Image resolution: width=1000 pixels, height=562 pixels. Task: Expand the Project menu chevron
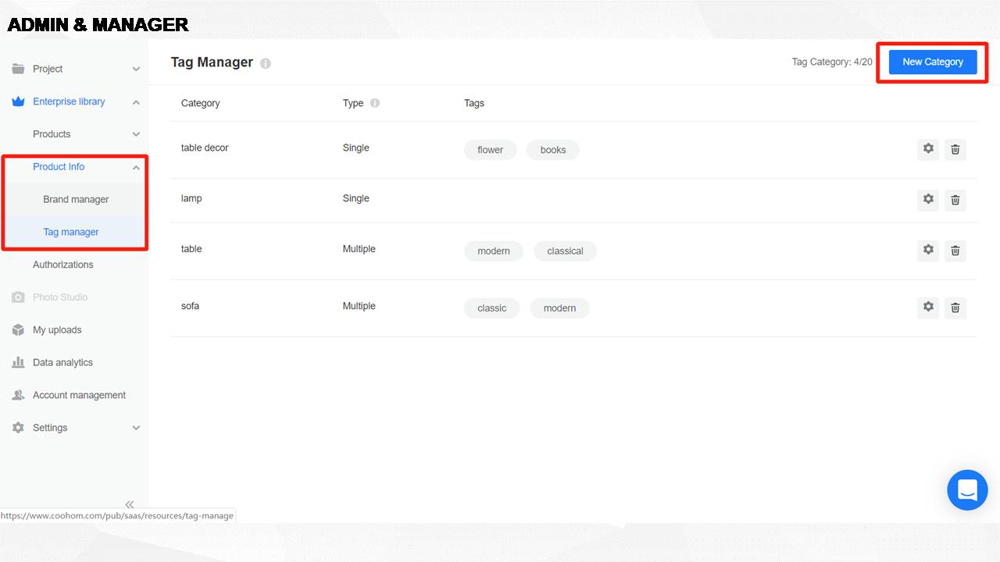tap(136, 69)
